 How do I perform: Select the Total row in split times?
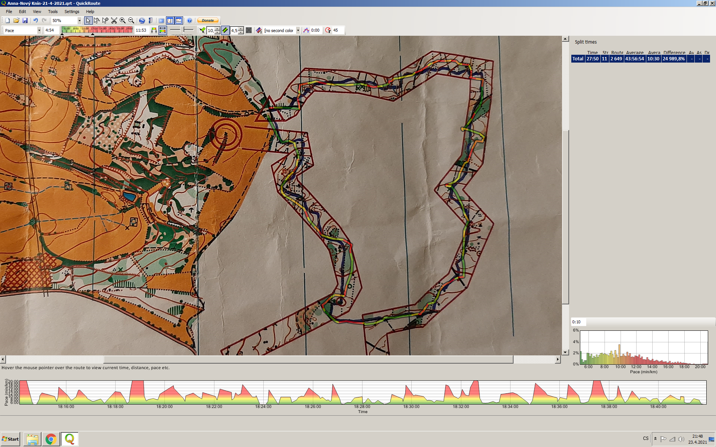[640, 59]
